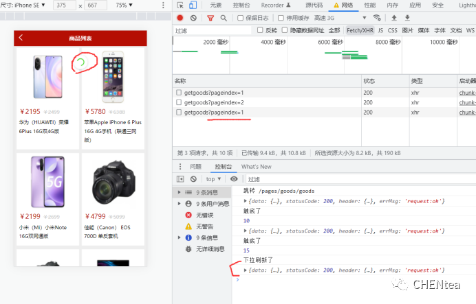Check the first getgoods?pageindex=1 row checkbox

[x=179, y=93]
